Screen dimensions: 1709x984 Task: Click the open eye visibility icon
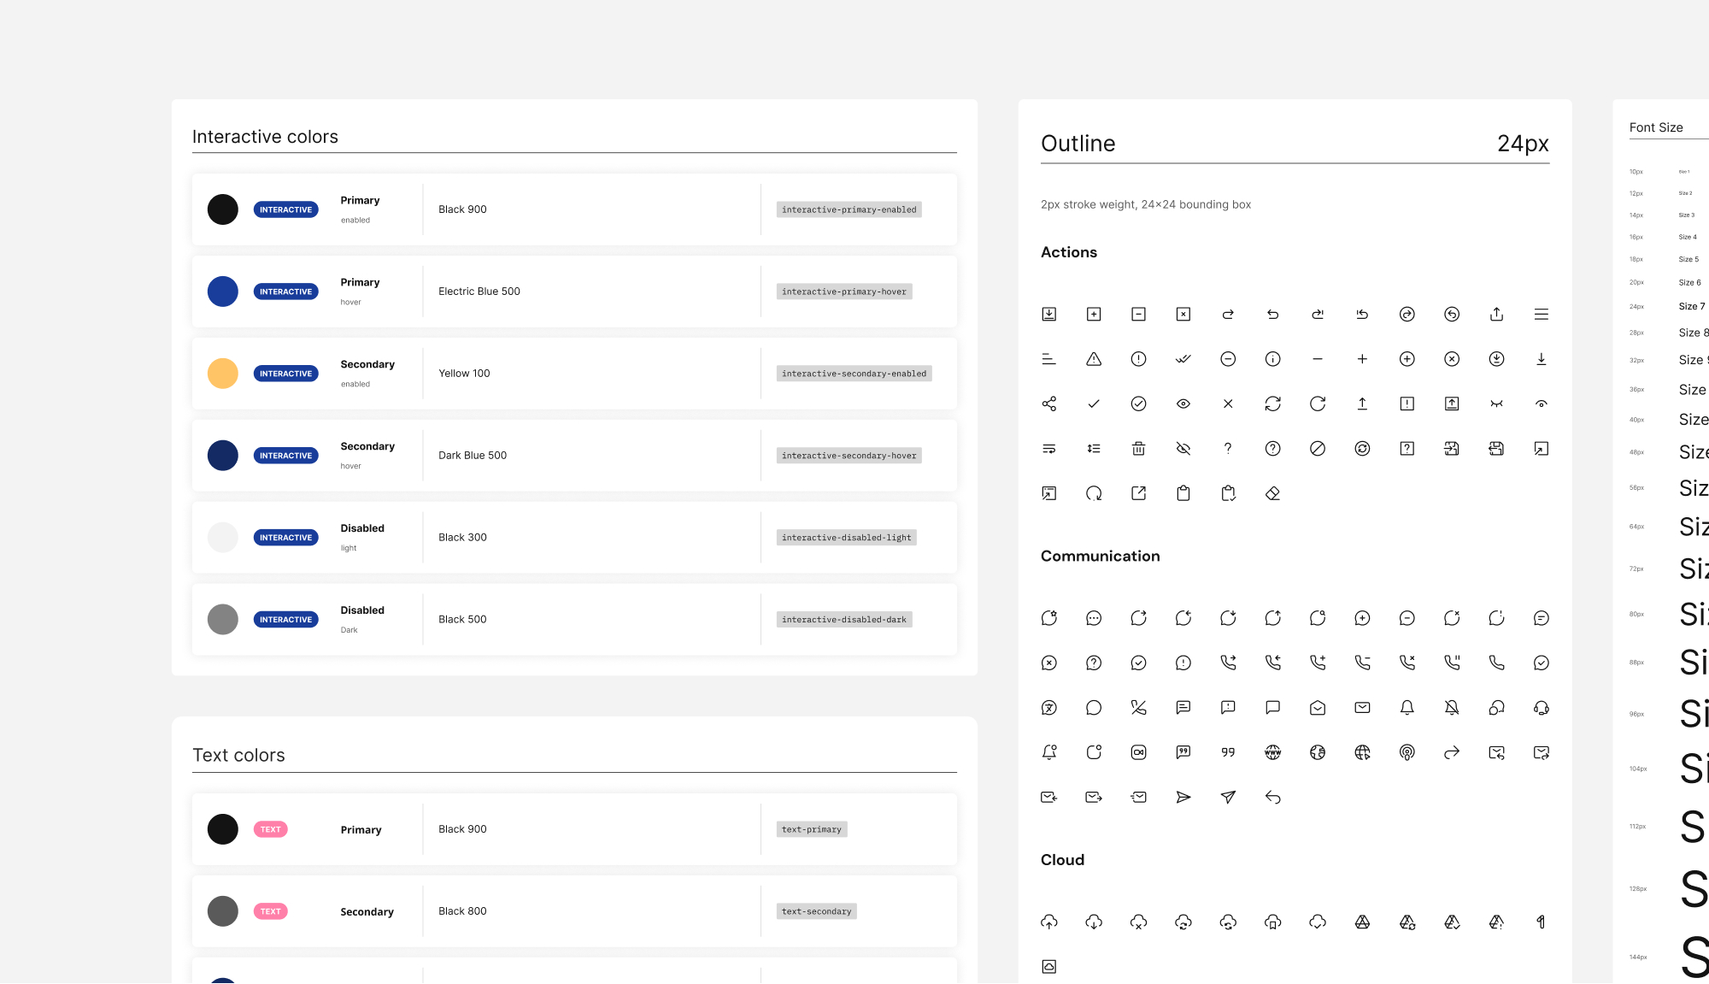(1183, 404)
